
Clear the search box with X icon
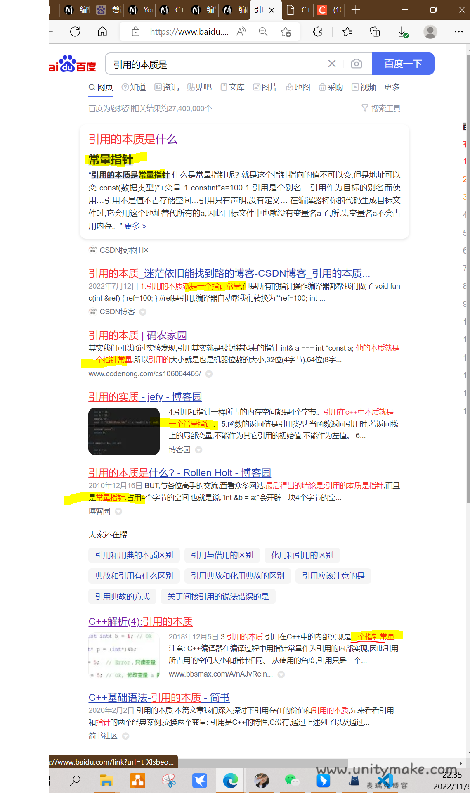(x=332, y=64)
